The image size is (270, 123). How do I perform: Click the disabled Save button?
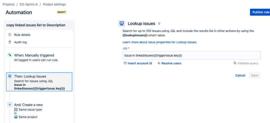(255, 76)
